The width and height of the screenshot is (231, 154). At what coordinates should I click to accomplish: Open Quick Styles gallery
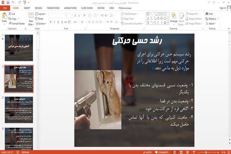coord(181,19)
